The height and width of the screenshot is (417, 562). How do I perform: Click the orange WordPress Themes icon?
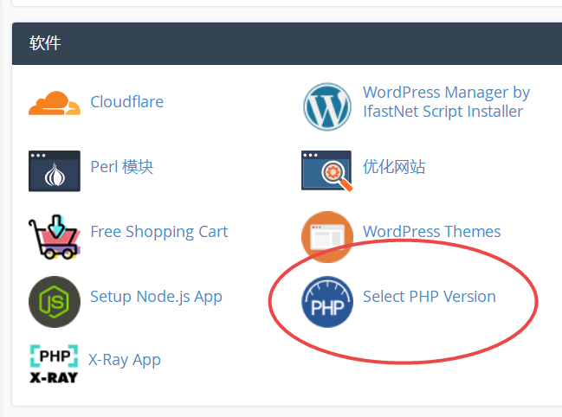[x=327, y=236]
